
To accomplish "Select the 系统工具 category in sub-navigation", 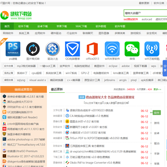I will pyautogui.click(x=24, y=33).
